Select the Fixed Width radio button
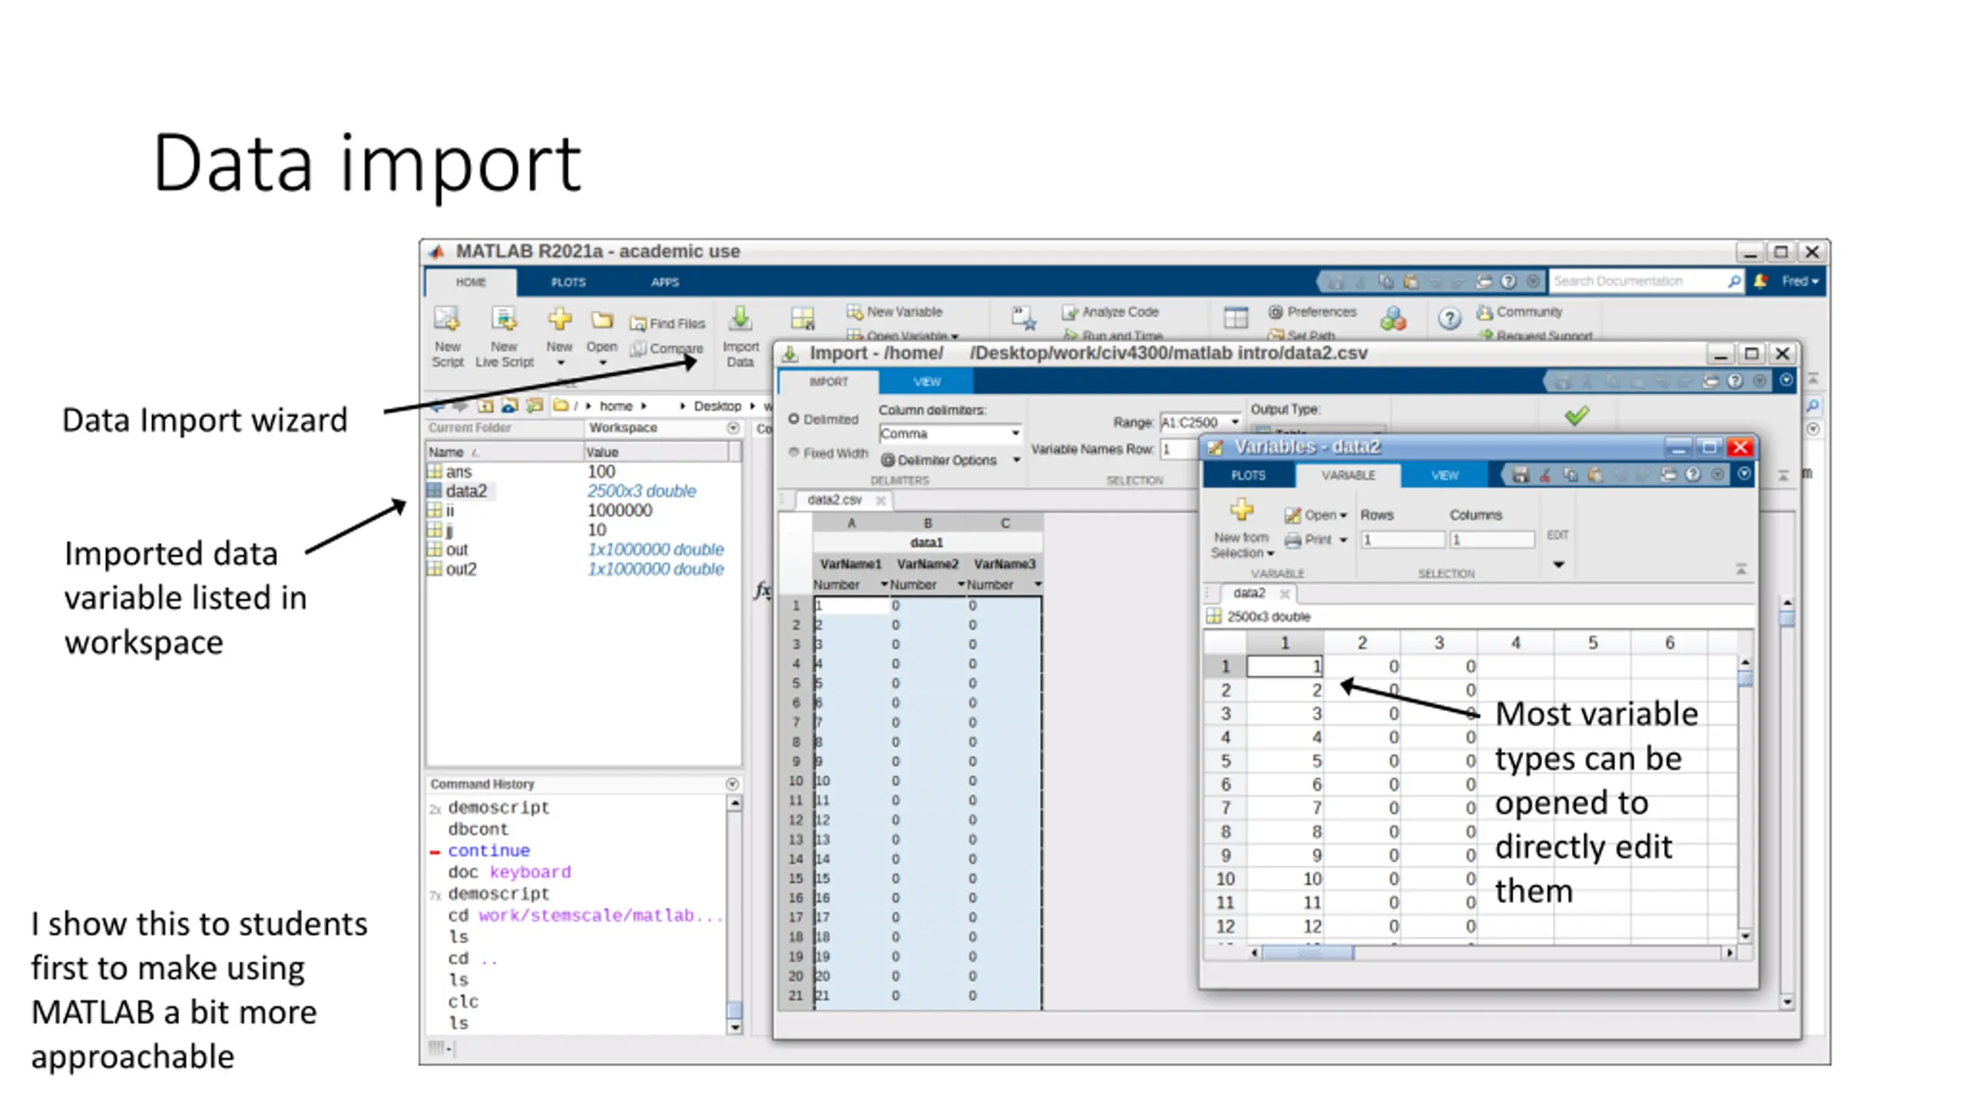 [x=794, y=452]
